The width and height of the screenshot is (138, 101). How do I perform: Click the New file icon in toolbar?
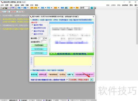tap(1, 8)
